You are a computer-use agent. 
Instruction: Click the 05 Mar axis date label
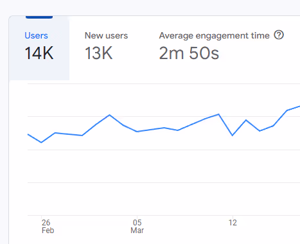(x=137, y=227)
